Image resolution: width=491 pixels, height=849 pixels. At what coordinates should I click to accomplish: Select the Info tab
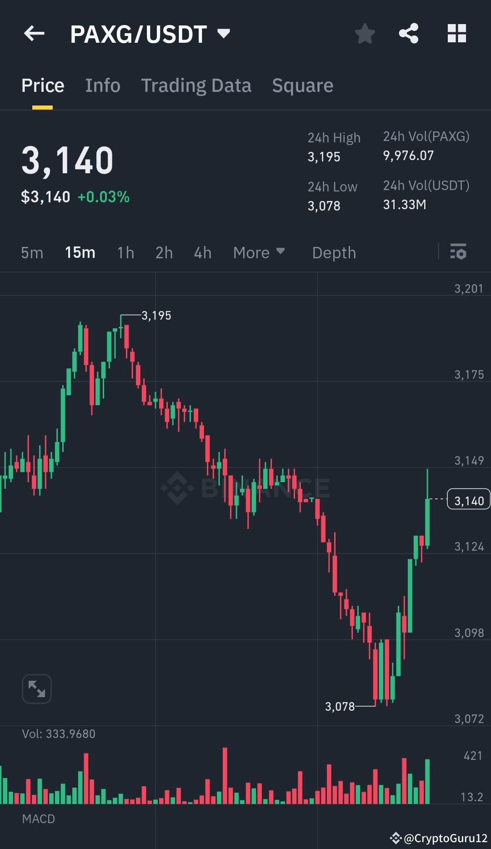point(103,85)
